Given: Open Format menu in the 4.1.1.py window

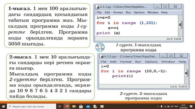Looking at the screenshot, I should [x=118, y=12].
